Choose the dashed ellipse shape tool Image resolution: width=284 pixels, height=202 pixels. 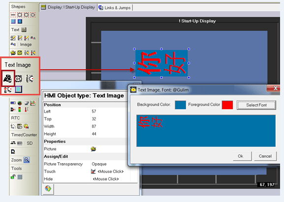tap(33, 15)
